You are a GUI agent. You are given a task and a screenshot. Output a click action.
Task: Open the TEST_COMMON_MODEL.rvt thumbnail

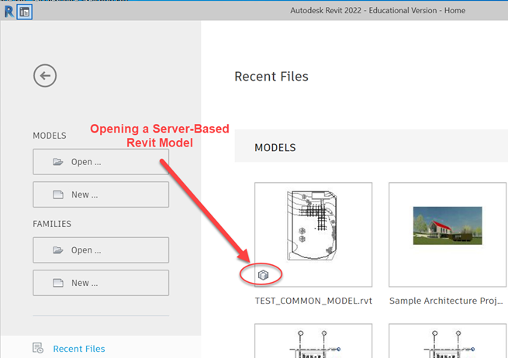coord(313,235)
